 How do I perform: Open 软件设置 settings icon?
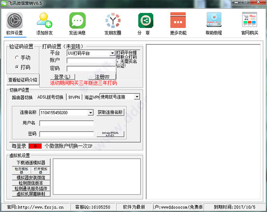(x=15, y=20)
